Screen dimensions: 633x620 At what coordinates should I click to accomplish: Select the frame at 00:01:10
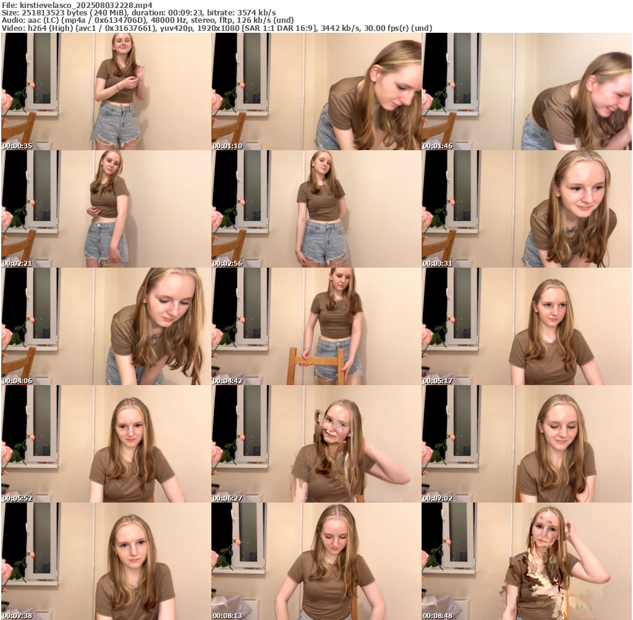316,91
